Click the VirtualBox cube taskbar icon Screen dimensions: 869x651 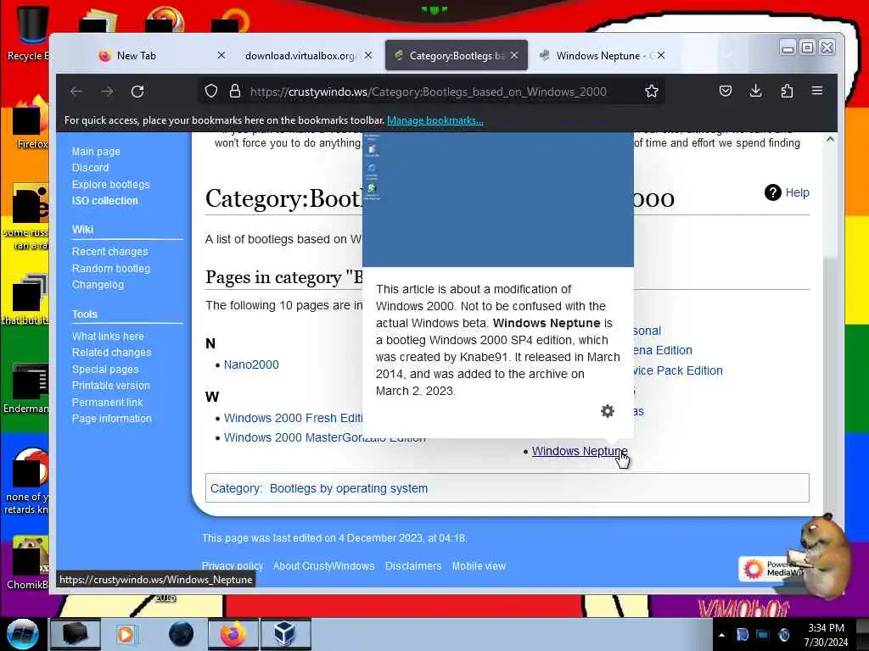click(x=285, y=634)
